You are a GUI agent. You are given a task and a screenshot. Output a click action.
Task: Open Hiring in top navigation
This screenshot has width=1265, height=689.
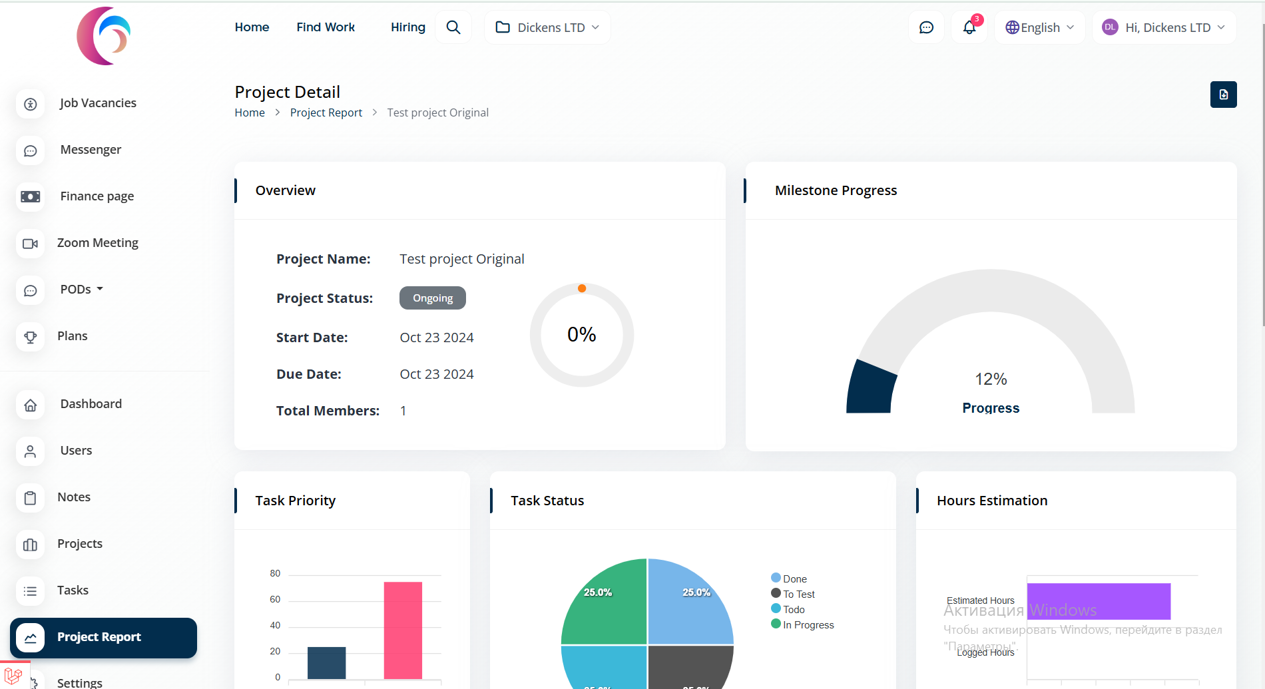click(408, 27)
